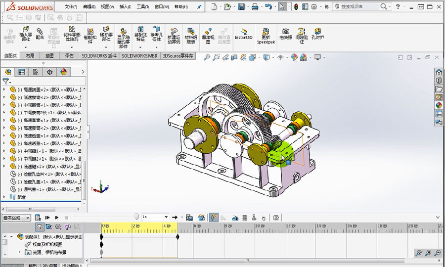Click the motion playback time slider handle
This screenshot has height=267, width=445.
pos(136,217)
